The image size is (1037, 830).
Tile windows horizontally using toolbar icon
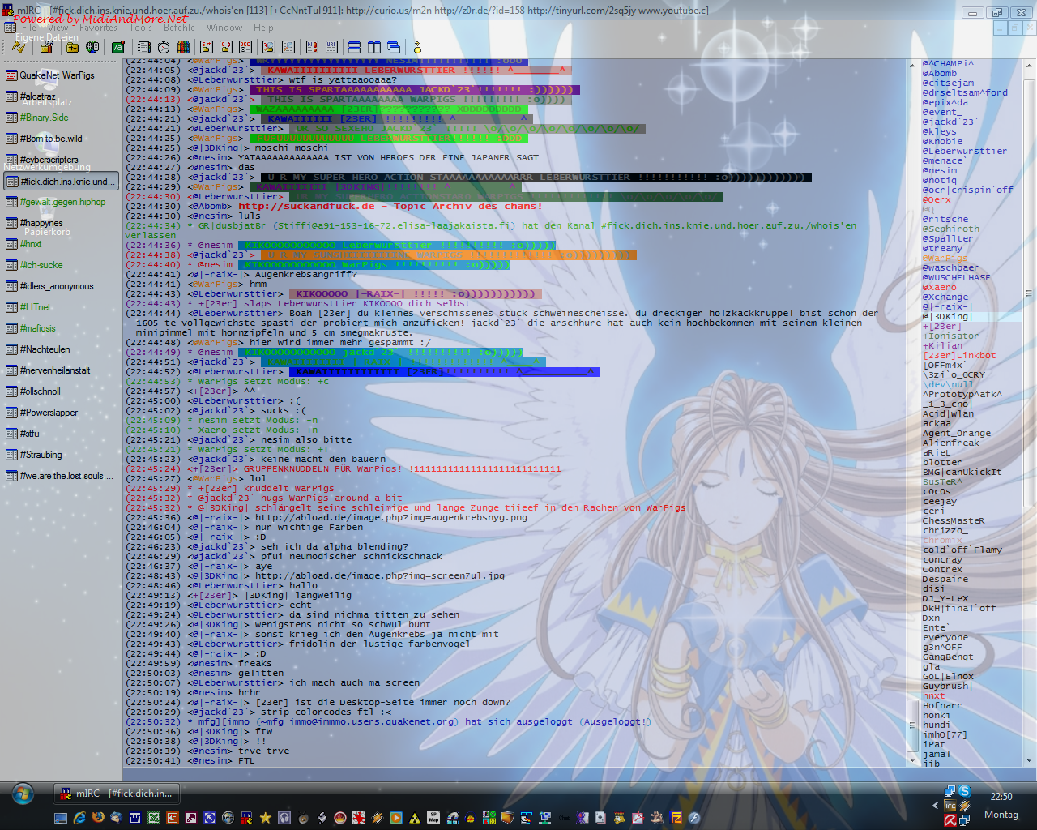point(354,48)
